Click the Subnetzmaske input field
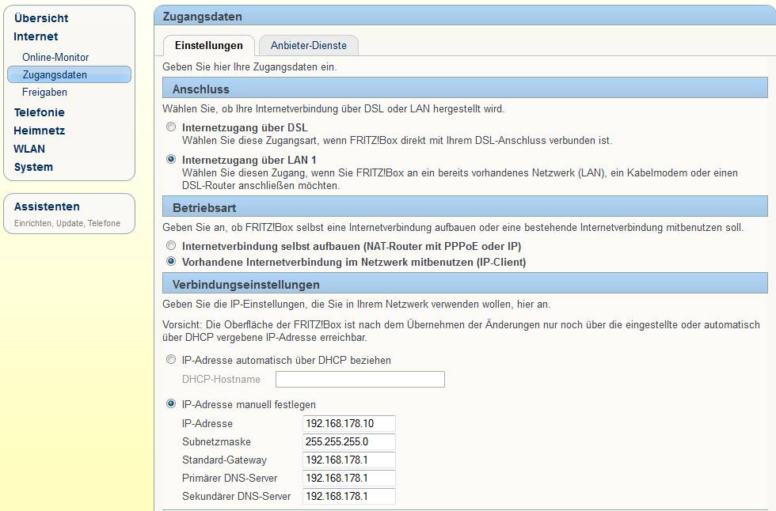The height and width of the screenshot is (511, 776). click(348, 441)
